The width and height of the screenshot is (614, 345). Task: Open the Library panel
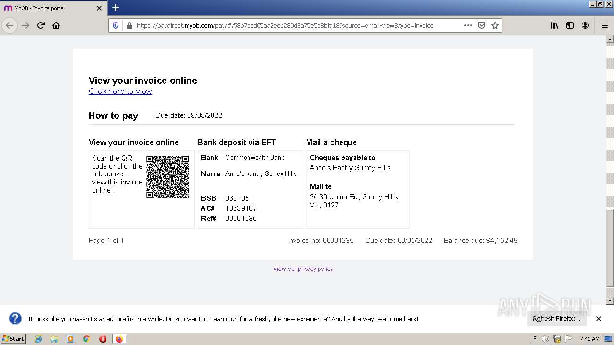click(555, 25)
